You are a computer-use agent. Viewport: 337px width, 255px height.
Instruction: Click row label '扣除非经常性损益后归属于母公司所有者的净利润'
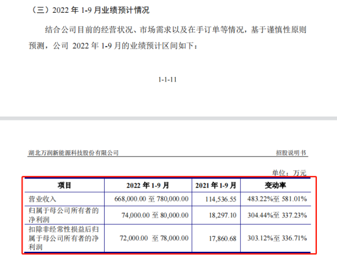(64, 238)
